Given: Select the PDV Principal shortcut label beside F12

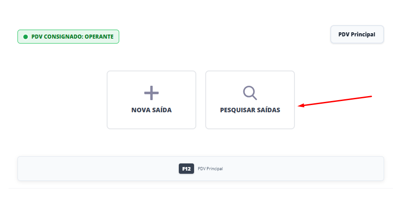Looking at the screenshot, I should point(210,169).
